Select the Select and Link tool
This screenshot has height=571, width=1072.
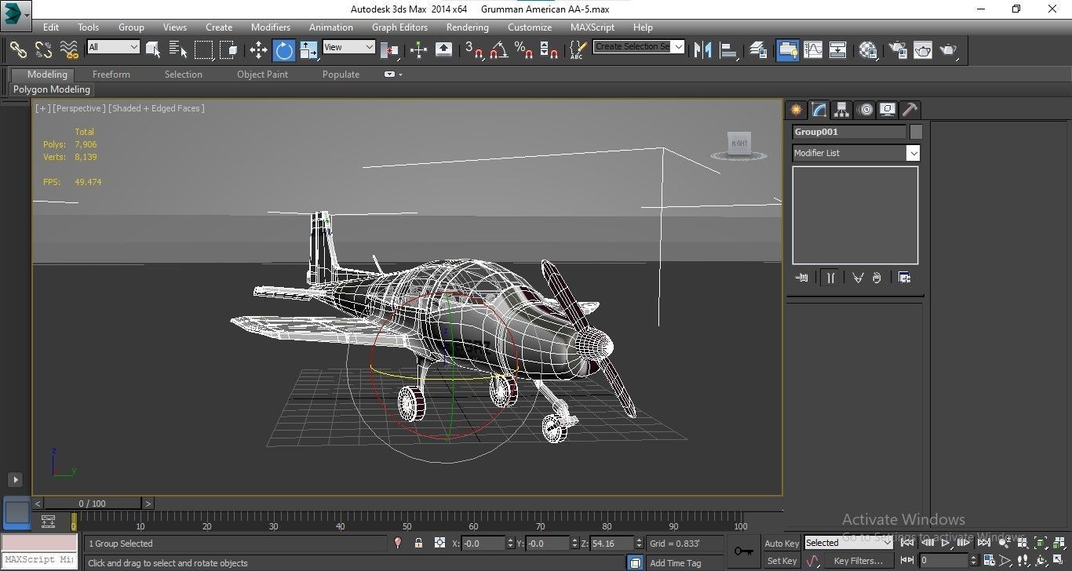pyautogui.click(x=17, y=50)
